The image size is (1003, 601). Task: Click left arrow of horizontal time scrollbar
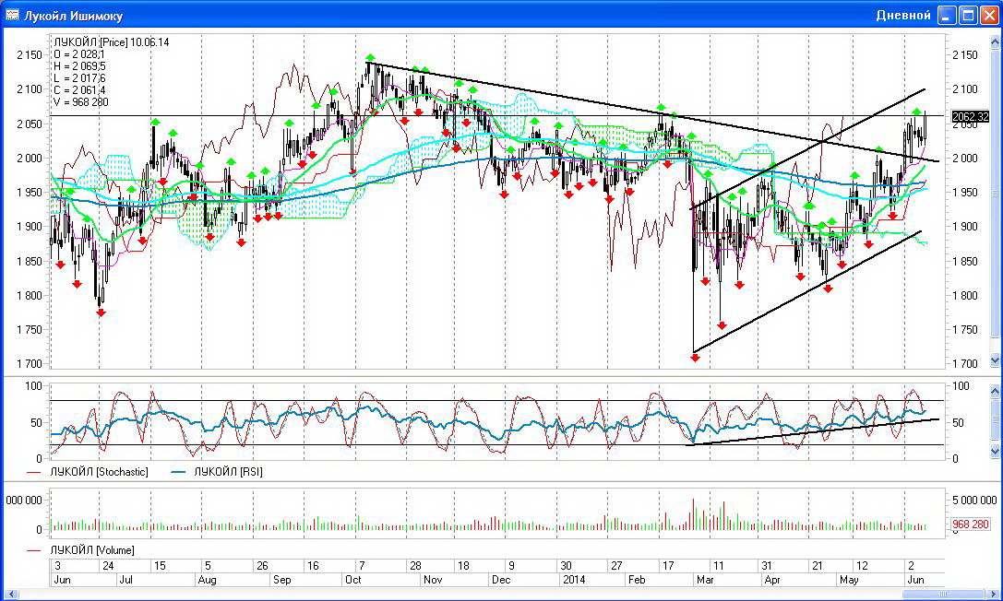9,595
